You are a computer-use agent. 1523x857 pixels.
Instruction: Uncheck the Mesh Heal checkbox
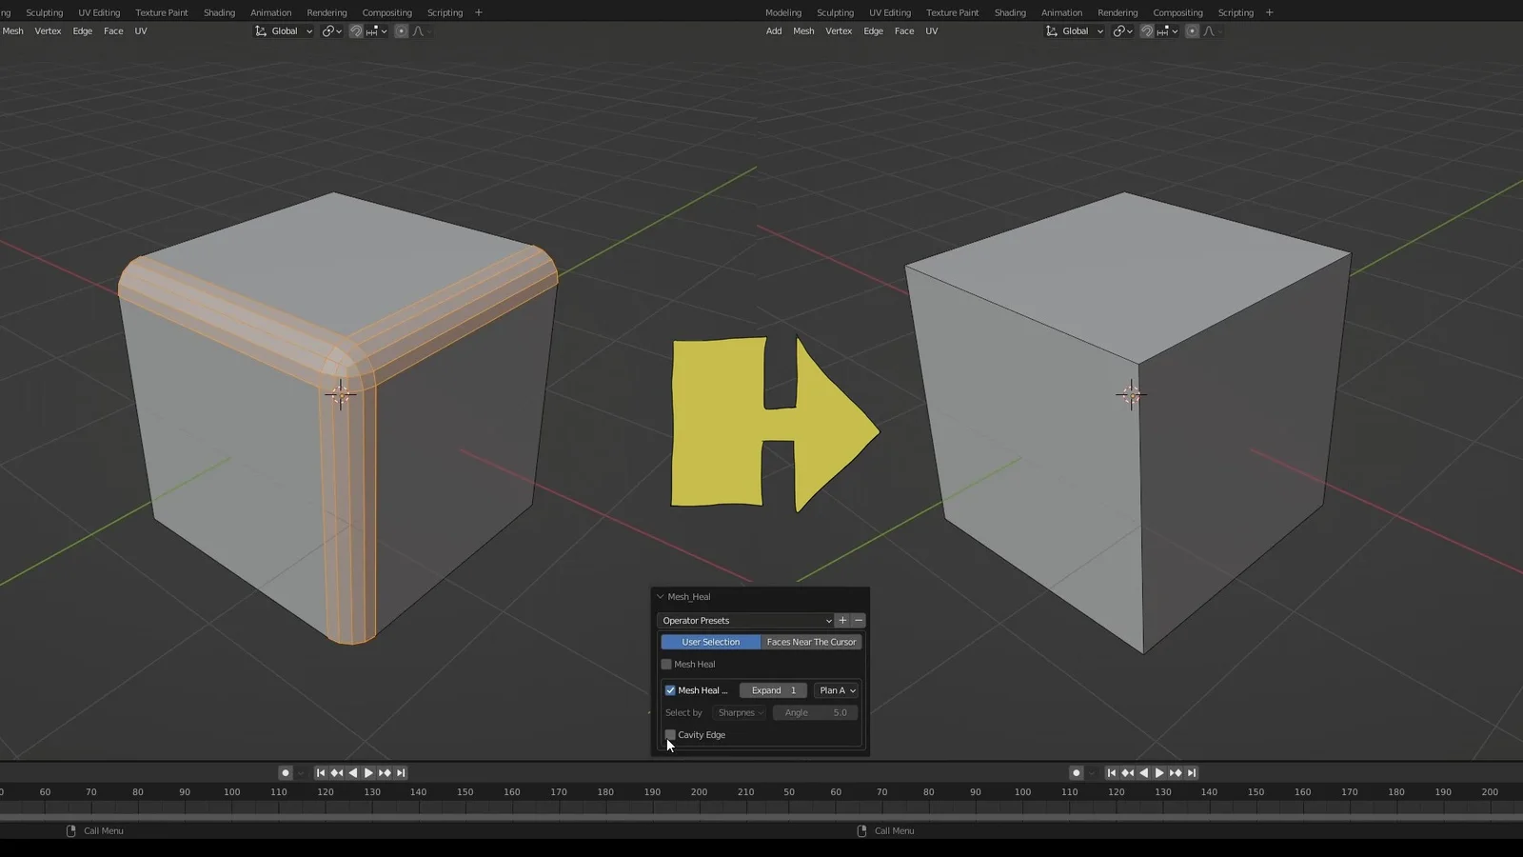tap(670, 689)
